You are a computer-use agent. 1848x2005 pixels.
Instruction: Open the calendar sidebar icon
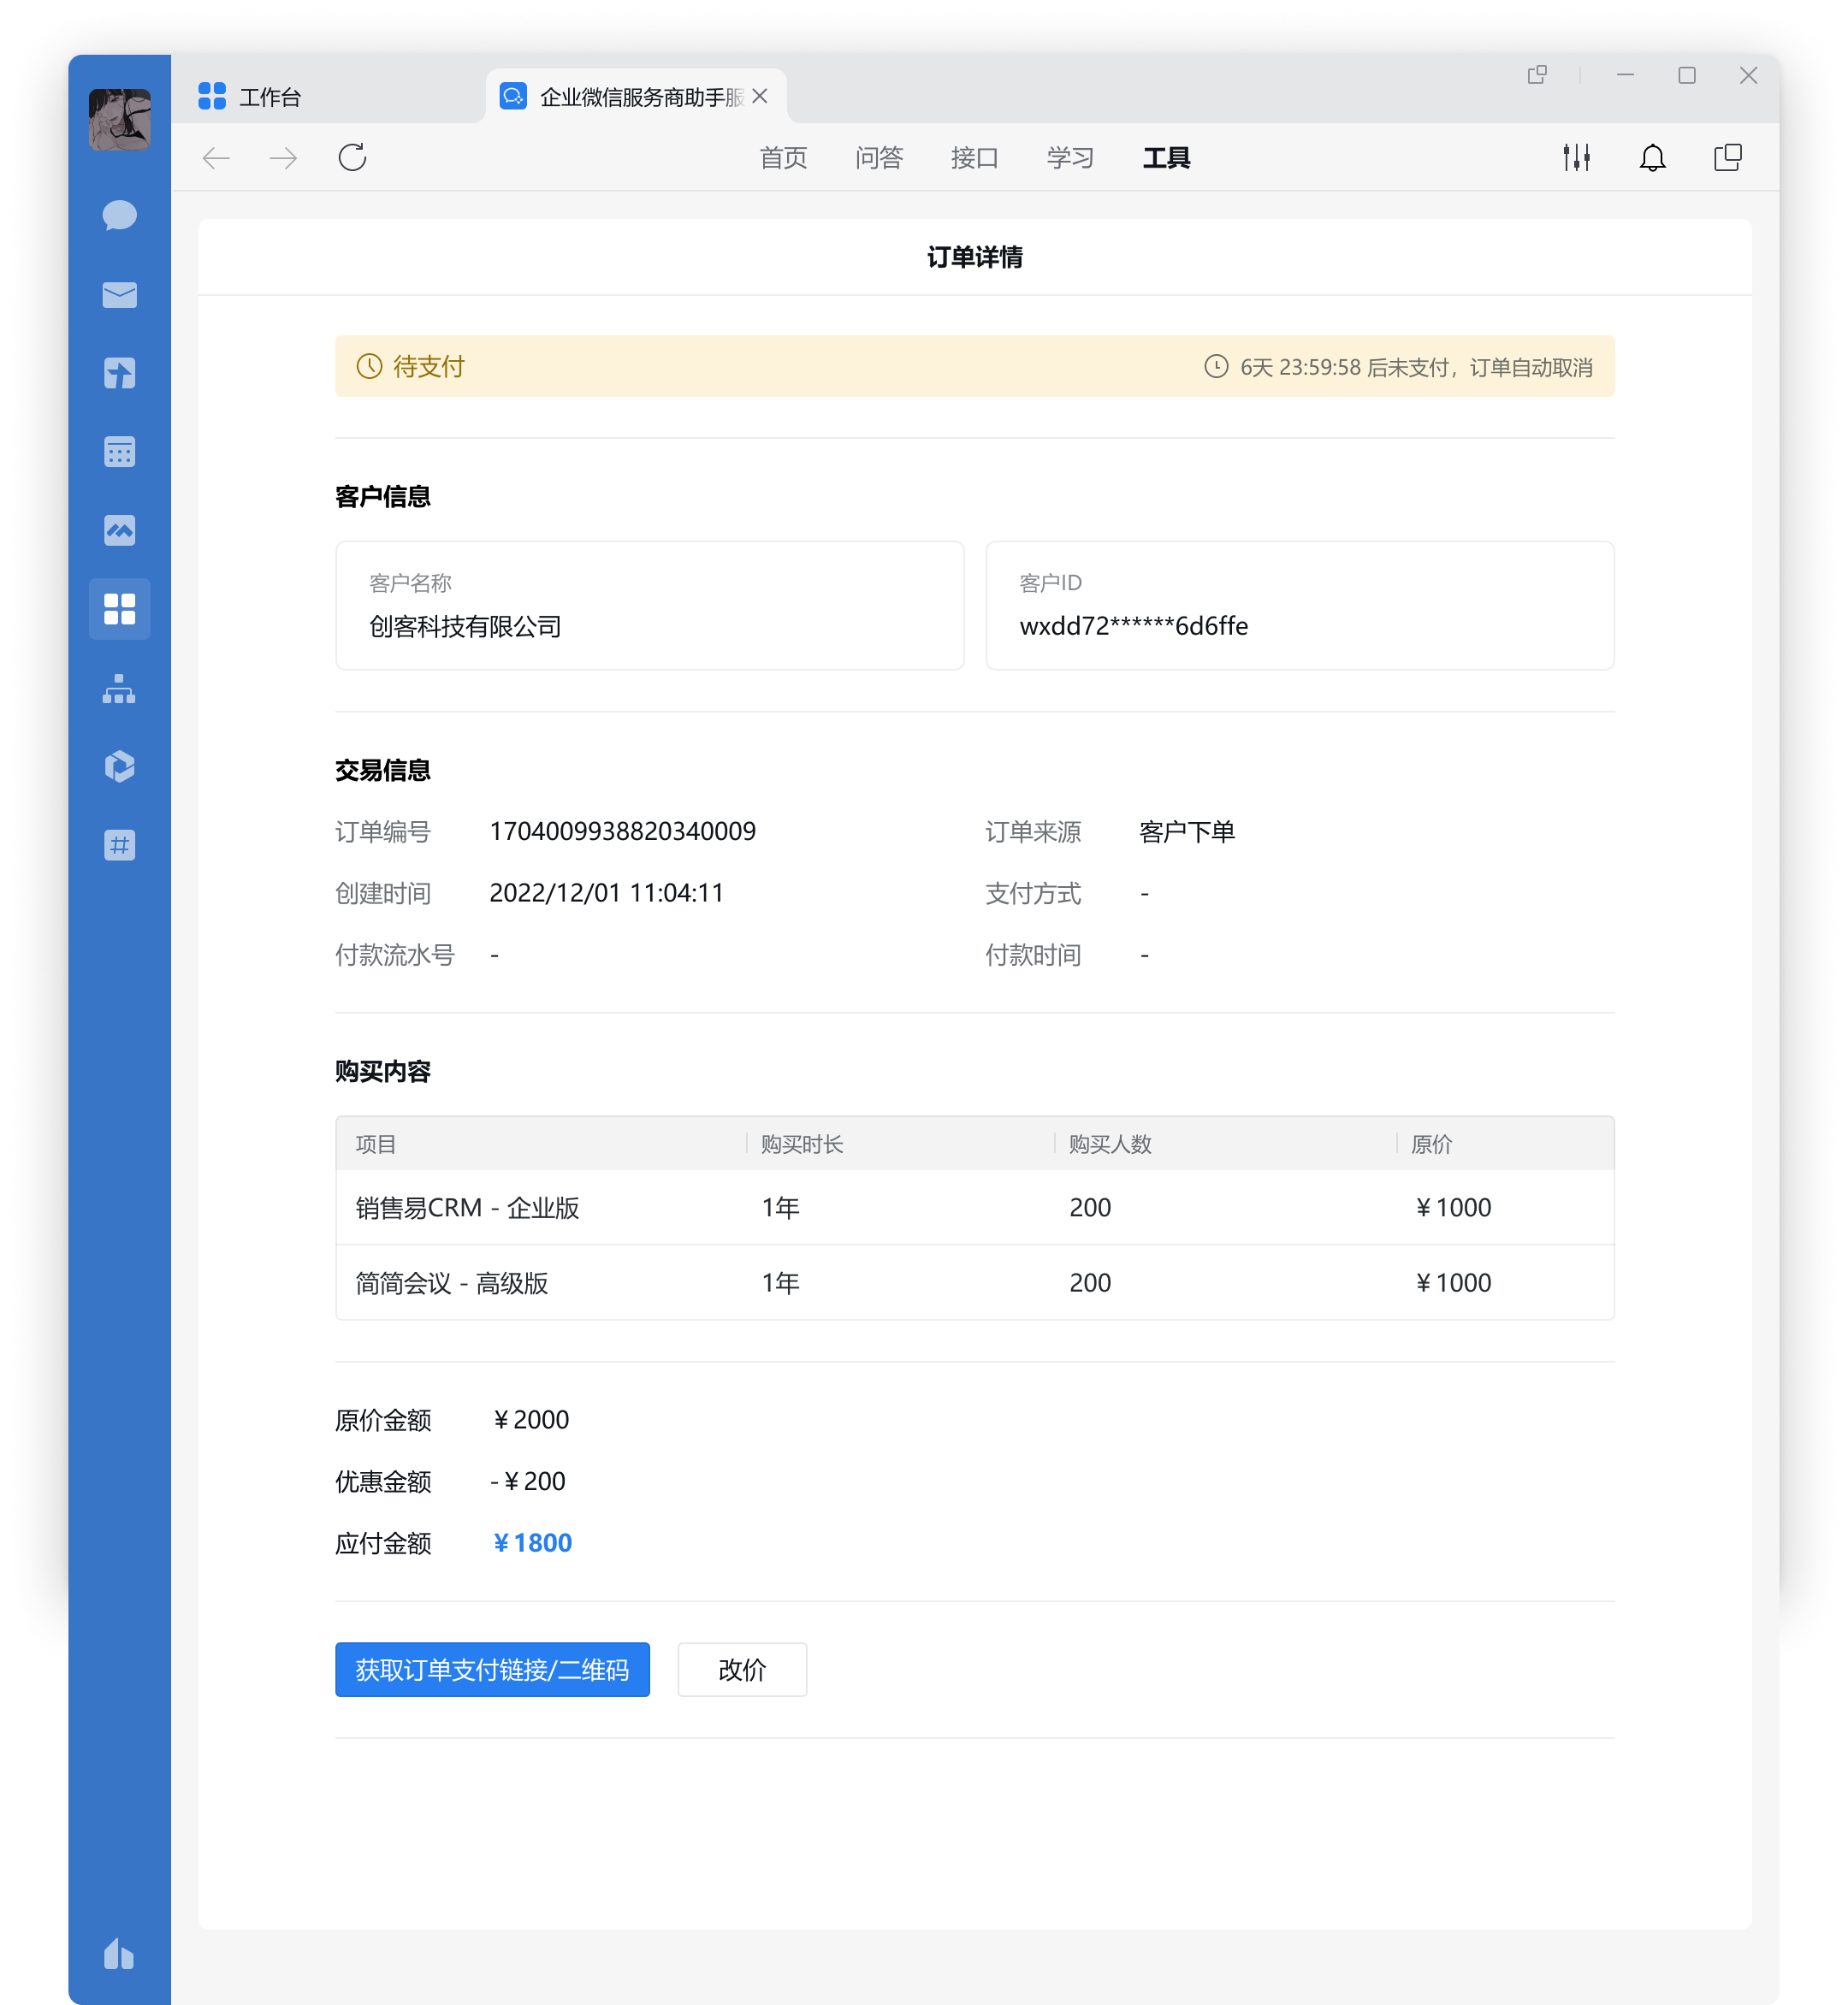(119, 452)
